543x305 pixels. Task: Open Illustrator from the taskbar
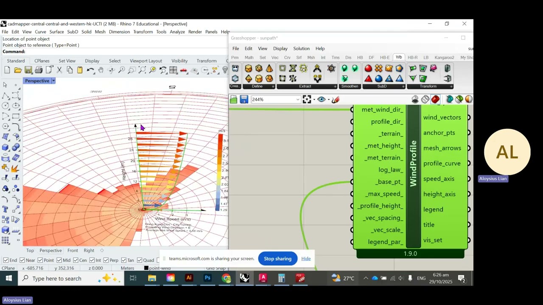(x=189, y=278)
